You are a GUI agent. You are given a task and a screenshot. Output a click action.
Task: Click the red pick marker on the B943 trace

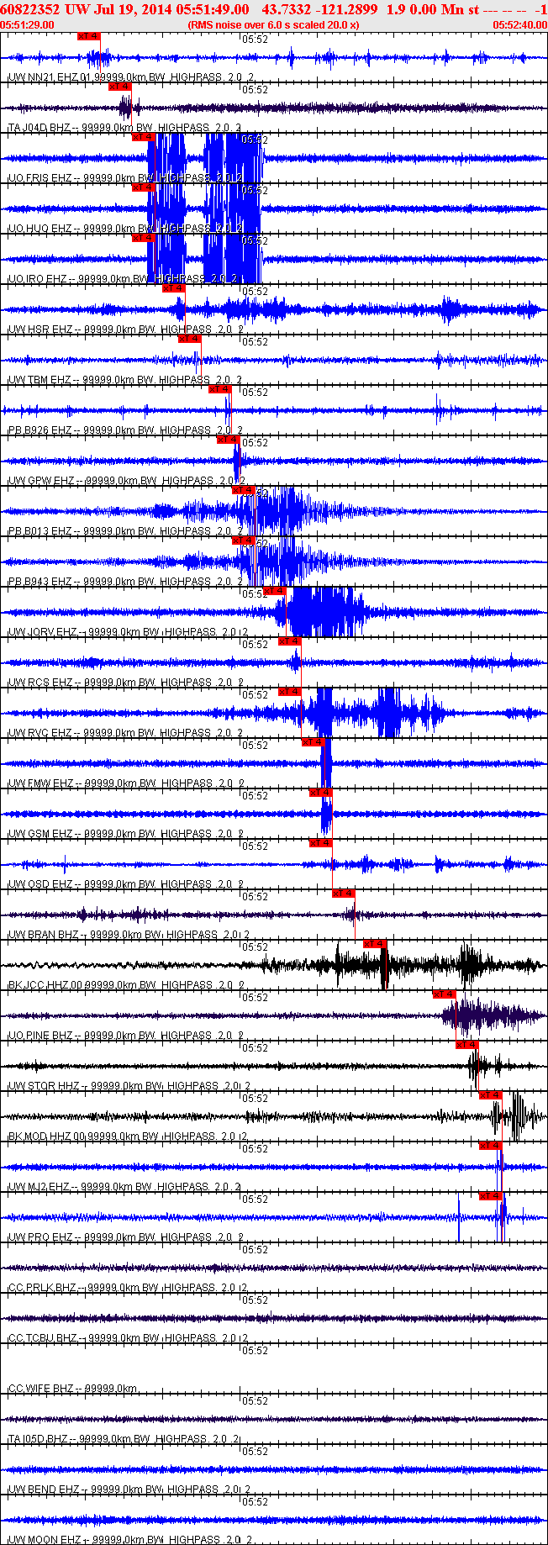tap(243, 540)
